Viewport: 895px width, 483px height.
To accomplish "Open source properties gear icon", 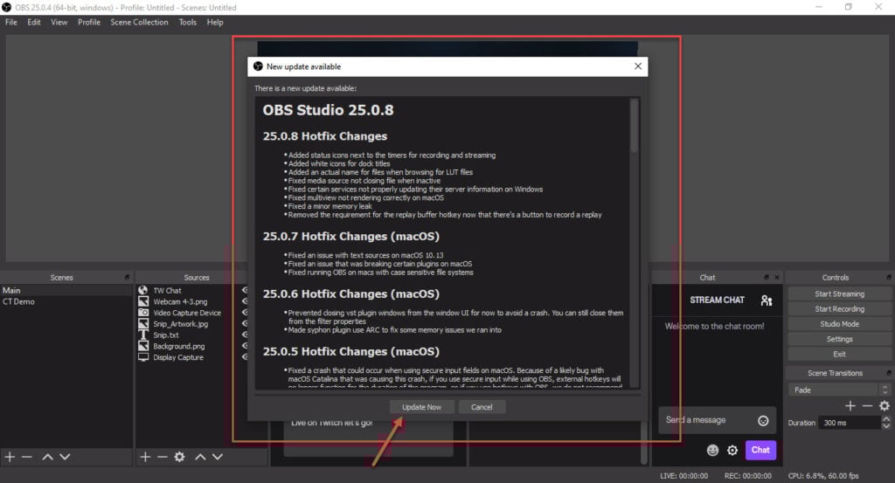I will click(179, 457).
